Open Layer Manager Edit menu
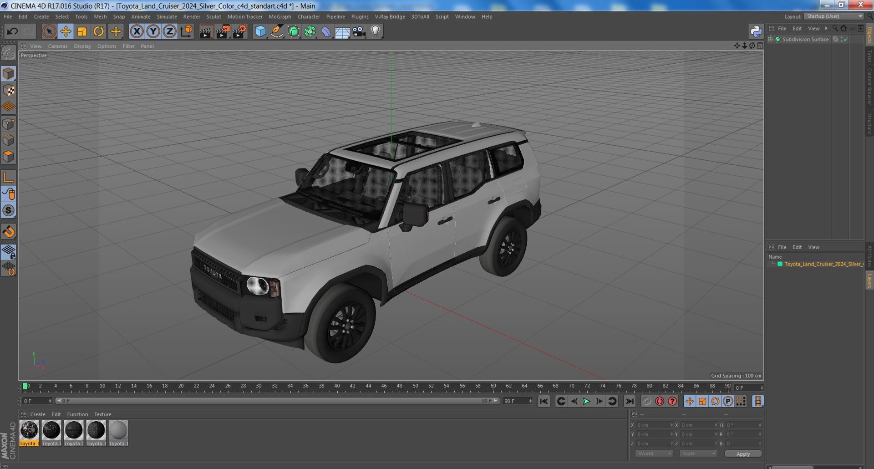The height and width of the screenshot is (469, 874). click(x=797, y=247)
